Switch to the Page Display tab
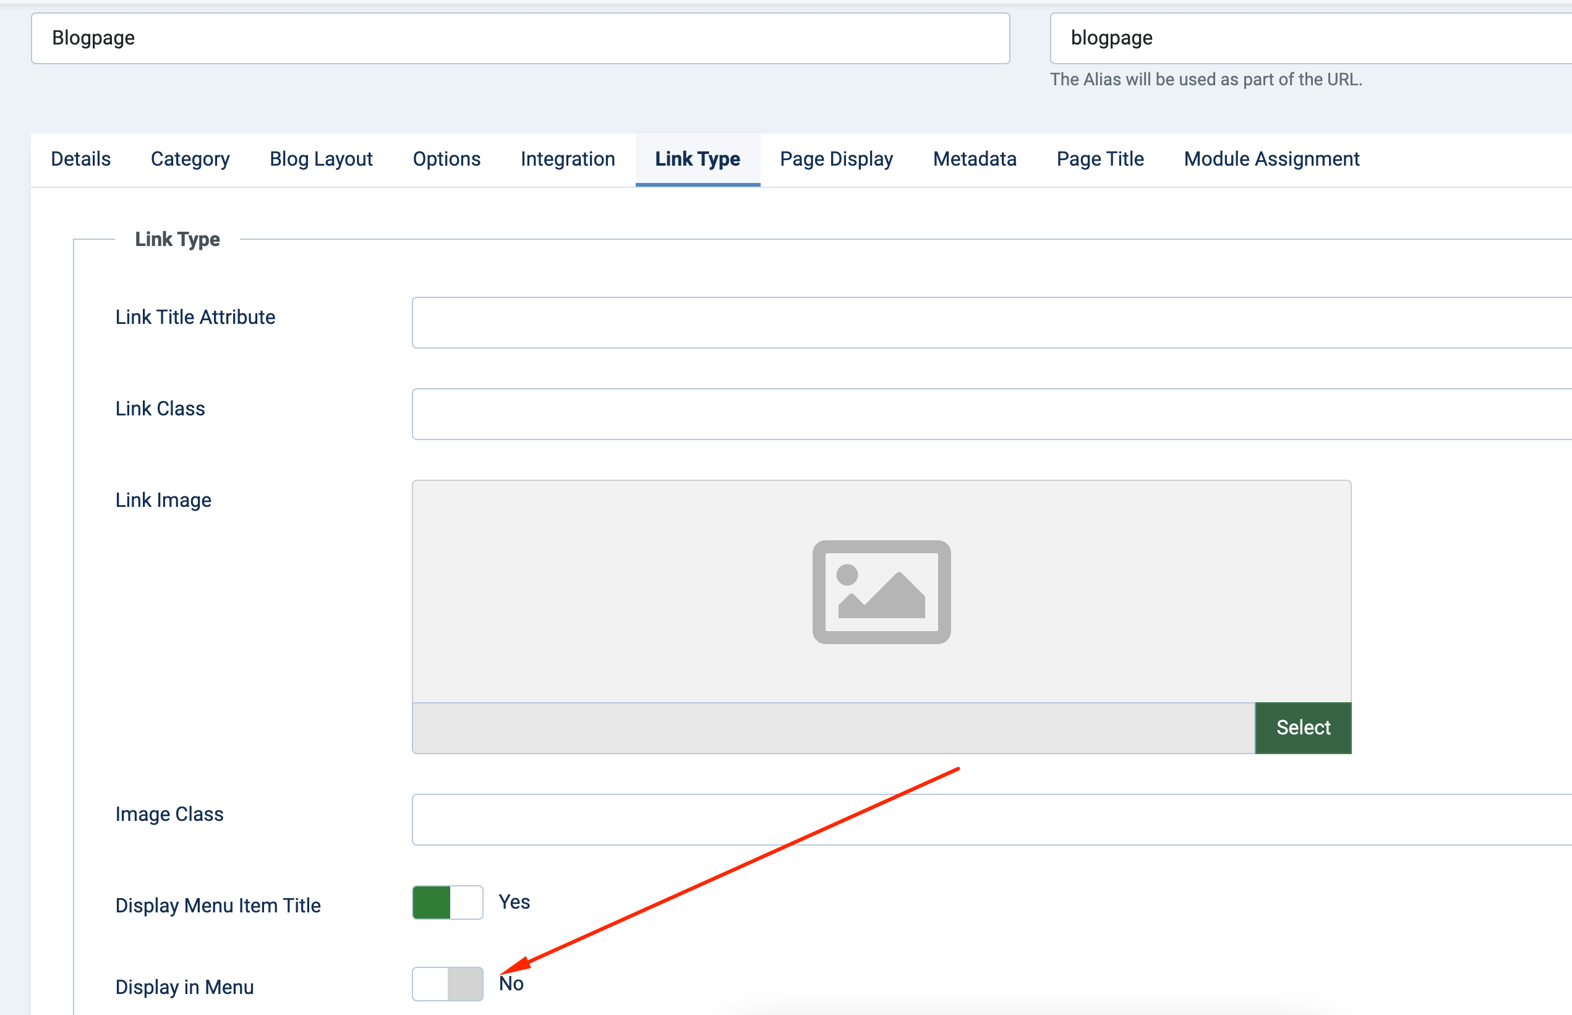Image resolution: width=1572 pixels, height=1015 pixels. [x=836, y=159]
